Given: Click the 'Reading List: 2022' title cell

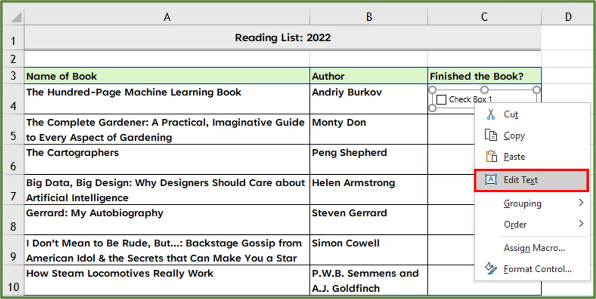Looking at the screenshot, I should (283, 38).
